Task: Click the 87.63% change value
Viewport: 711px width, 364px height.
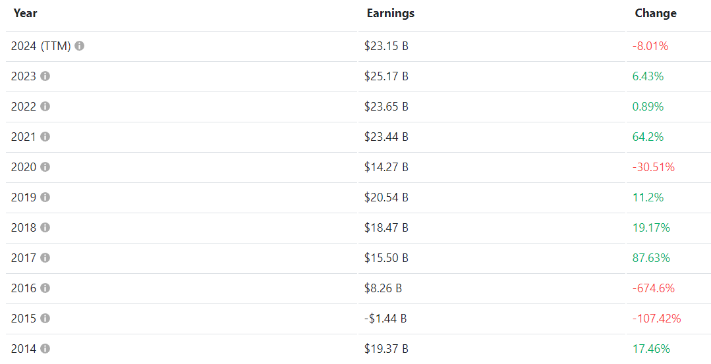Action: coord(651,258)
